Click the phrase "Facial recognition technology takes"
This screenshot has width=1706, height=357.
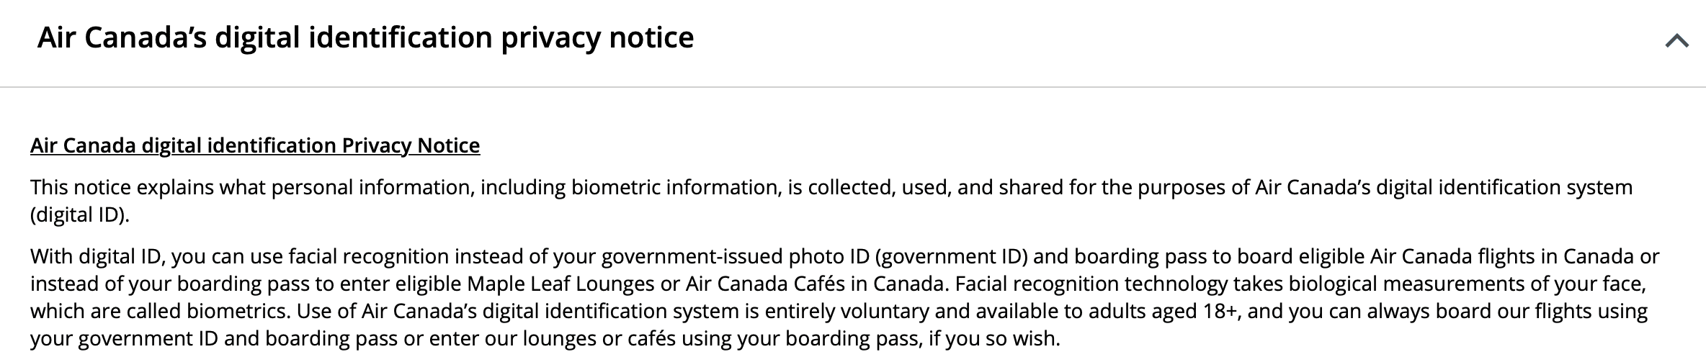click(1119, 284)
